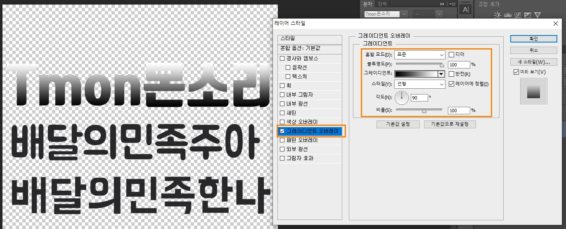This screenshot has height=229, width=566.
Task: Click the black-to-white gradient swatch
Action: point(416,74)
